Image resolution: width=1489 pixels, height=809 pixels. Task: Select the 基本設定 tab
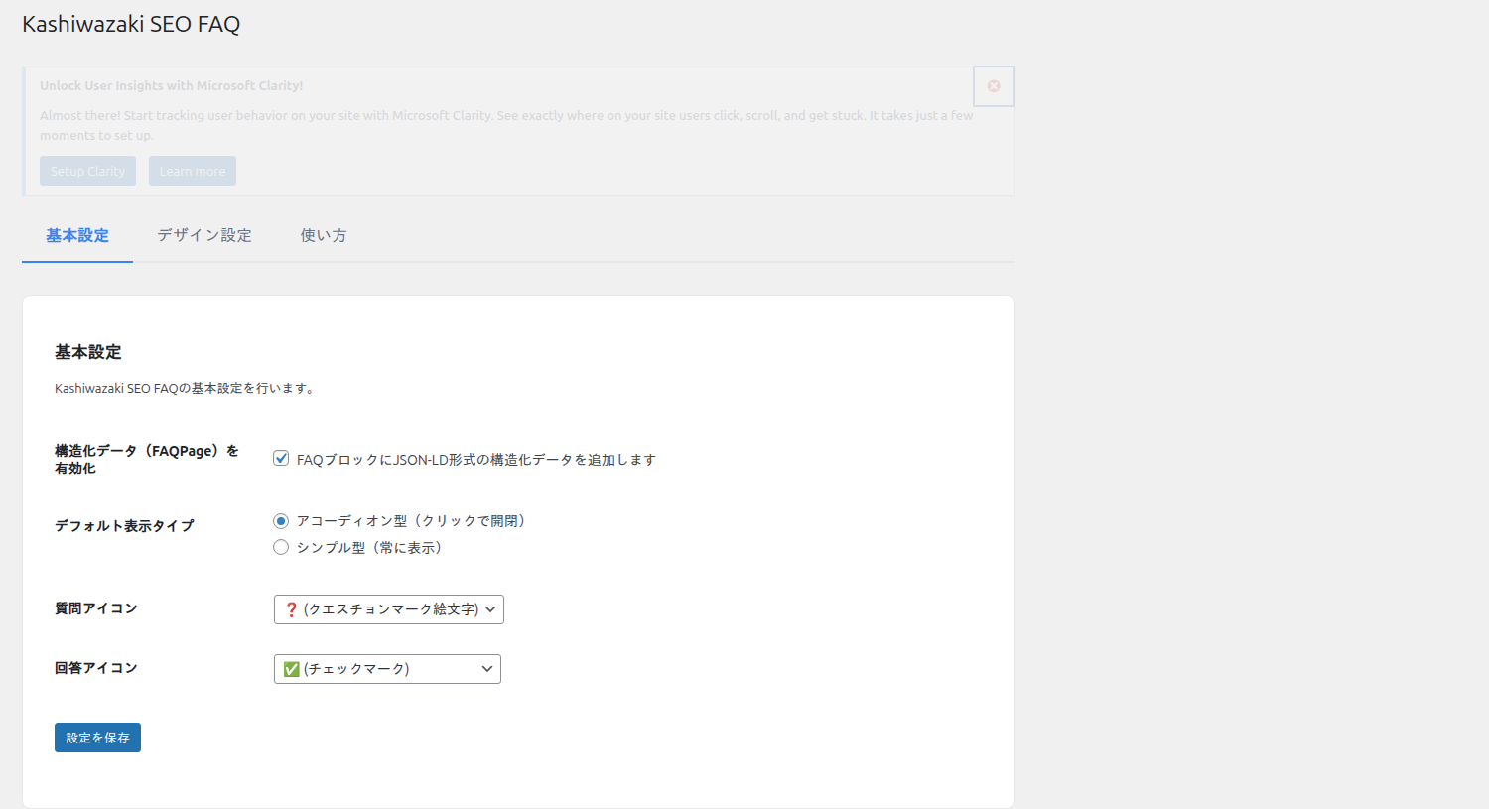[x=76, y=235]
